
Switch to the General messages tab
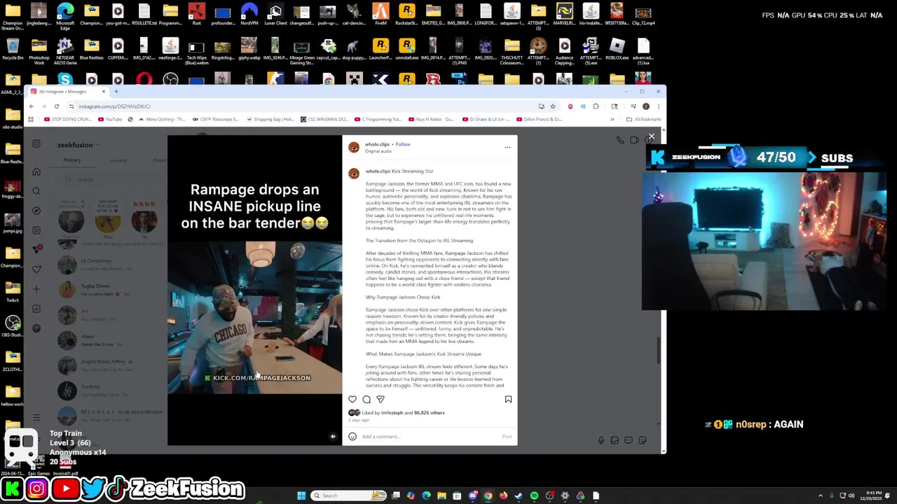click(x=118, y=160)
